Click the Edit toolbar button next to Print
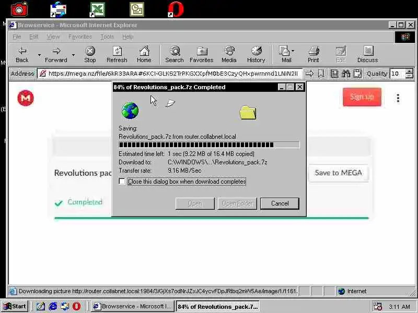The width and height of the screenshot is (418, 313). [x=341, y=55]
